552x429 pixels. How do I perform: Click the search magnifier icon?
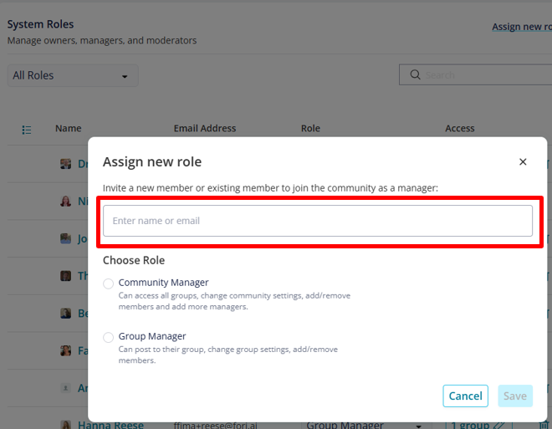coord(415,74)
